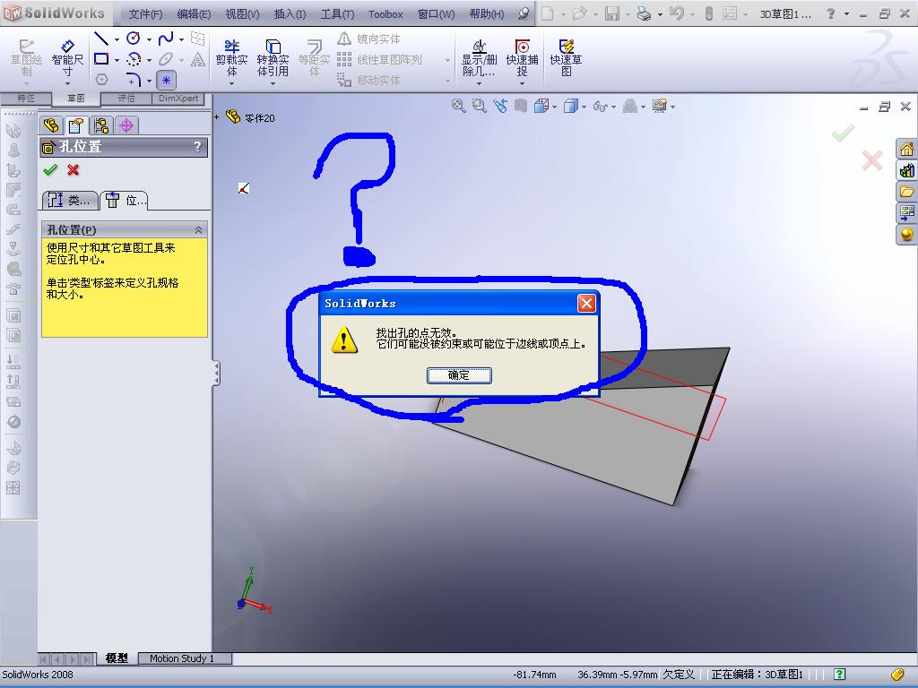The height and width of the screenshot is (688, 918).
Task: Switch to the DimXpert ribbon tab
Action: pos(178,99)
